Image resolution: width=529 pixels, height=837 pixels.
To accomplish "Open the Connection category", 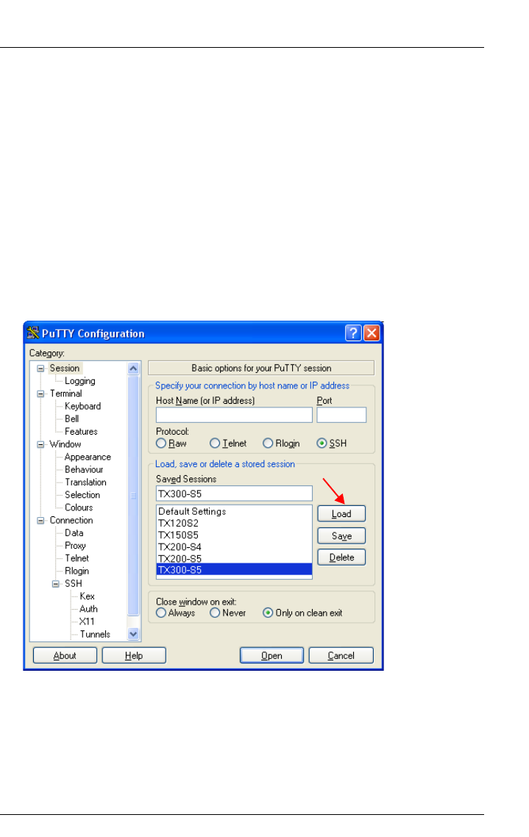I will click(x=71, y=521).
